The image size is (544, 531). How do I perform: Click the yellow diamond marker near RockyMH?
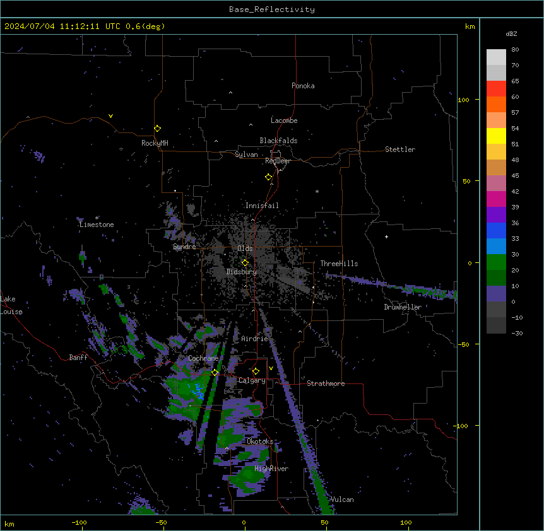click(157, 128)
